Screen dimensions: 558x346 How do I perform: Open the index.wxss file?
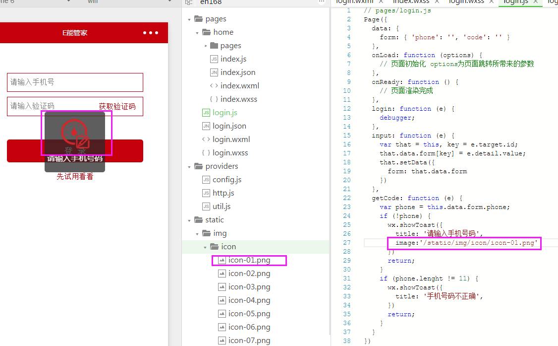(x=238, y=99)
